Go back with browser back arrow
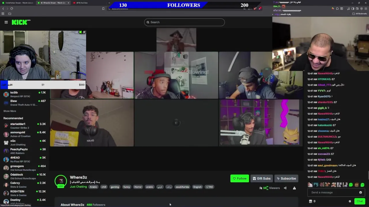369x207 pixels. tap(3, 9)
